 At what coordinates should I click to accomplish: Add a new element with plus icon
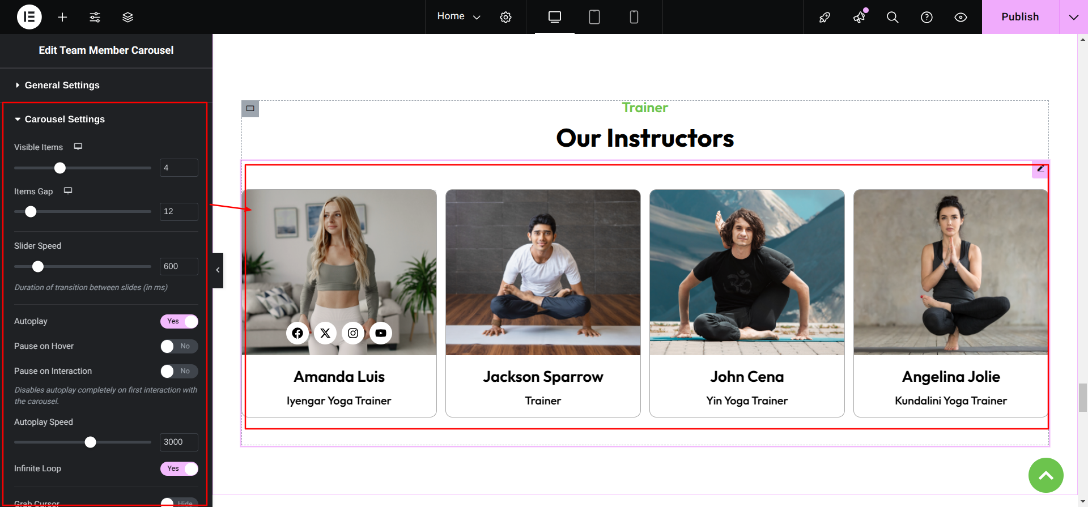62,17
